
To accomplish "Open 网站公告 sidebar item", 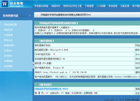I will [x=8, y=40].
